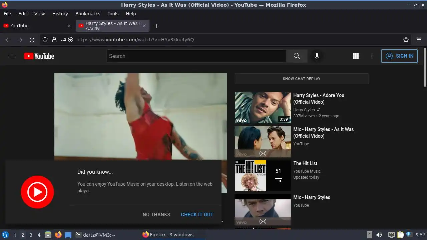The height and width of the screenshot is (240, 427).
Task: Click the show desktop icon in taskbar
Action: click(68, 235)
